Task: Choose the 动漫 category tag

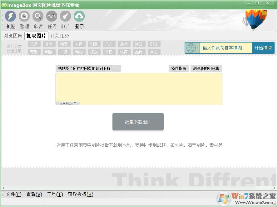Action: [x=64, y=44]
